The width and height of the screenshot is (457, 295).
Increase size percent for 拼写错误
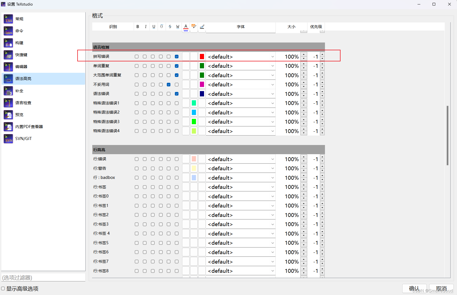(x=304, y=55)
